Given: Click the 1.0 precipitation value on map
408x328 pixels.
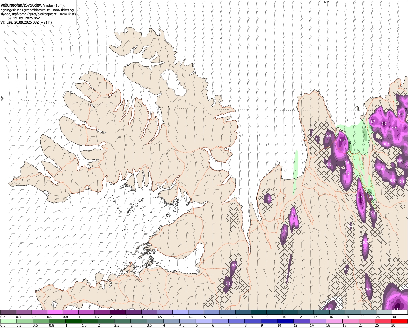Looking at the screenshot, I should click(x=347, y=173).
